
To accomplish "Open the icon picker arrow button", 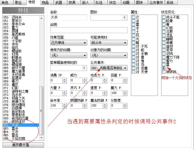I will pyautogui.click(x=124, y=17).
